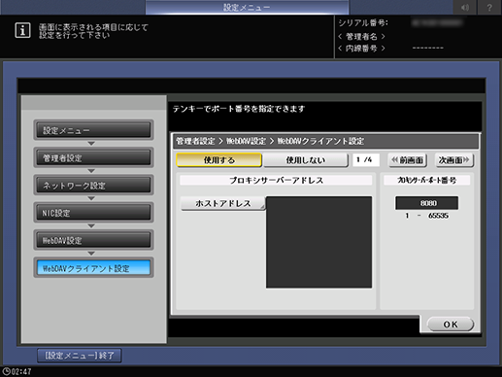Exit using [設定メニュー]終了 button

[x=80, y=356]
